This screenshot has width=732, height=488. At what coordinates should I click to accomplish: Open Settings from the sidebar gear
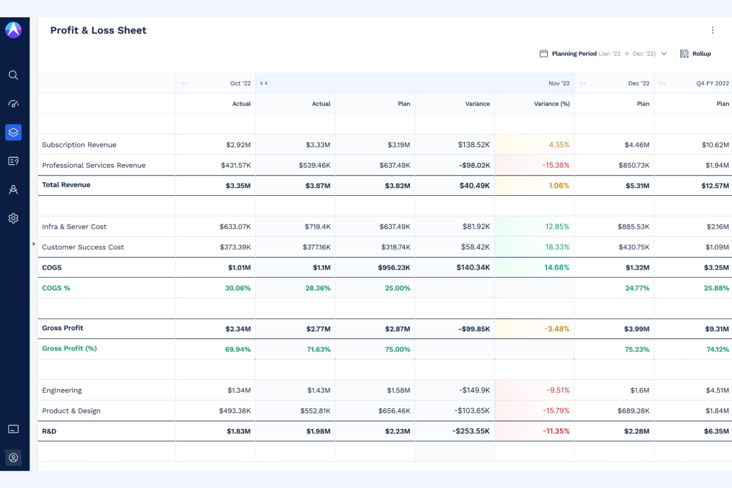point(13,218)
